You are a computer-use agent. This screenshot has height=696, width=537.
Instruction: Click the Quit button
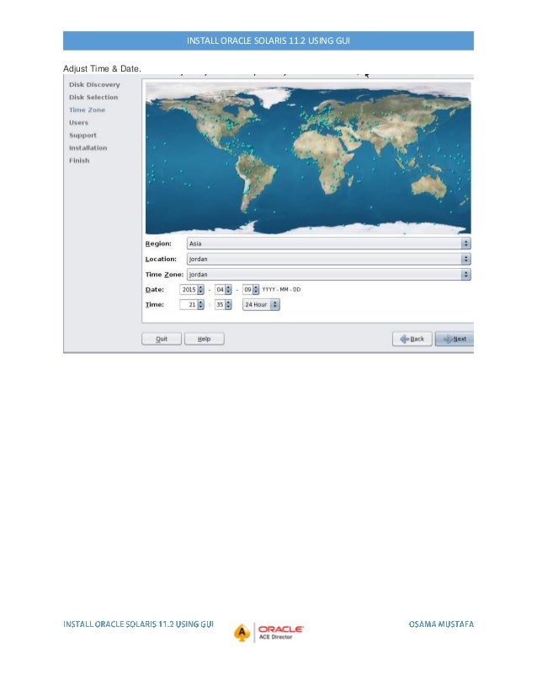pos(162,339)
